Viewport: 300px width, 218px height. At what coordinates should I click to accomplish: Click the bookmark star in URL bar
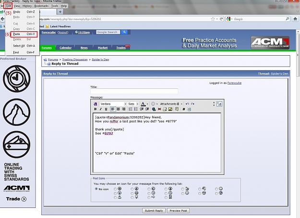(213, 19)
